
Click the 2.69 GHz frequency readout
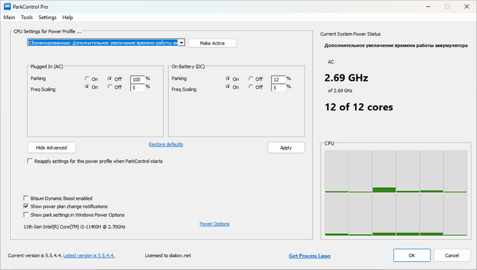346,78
